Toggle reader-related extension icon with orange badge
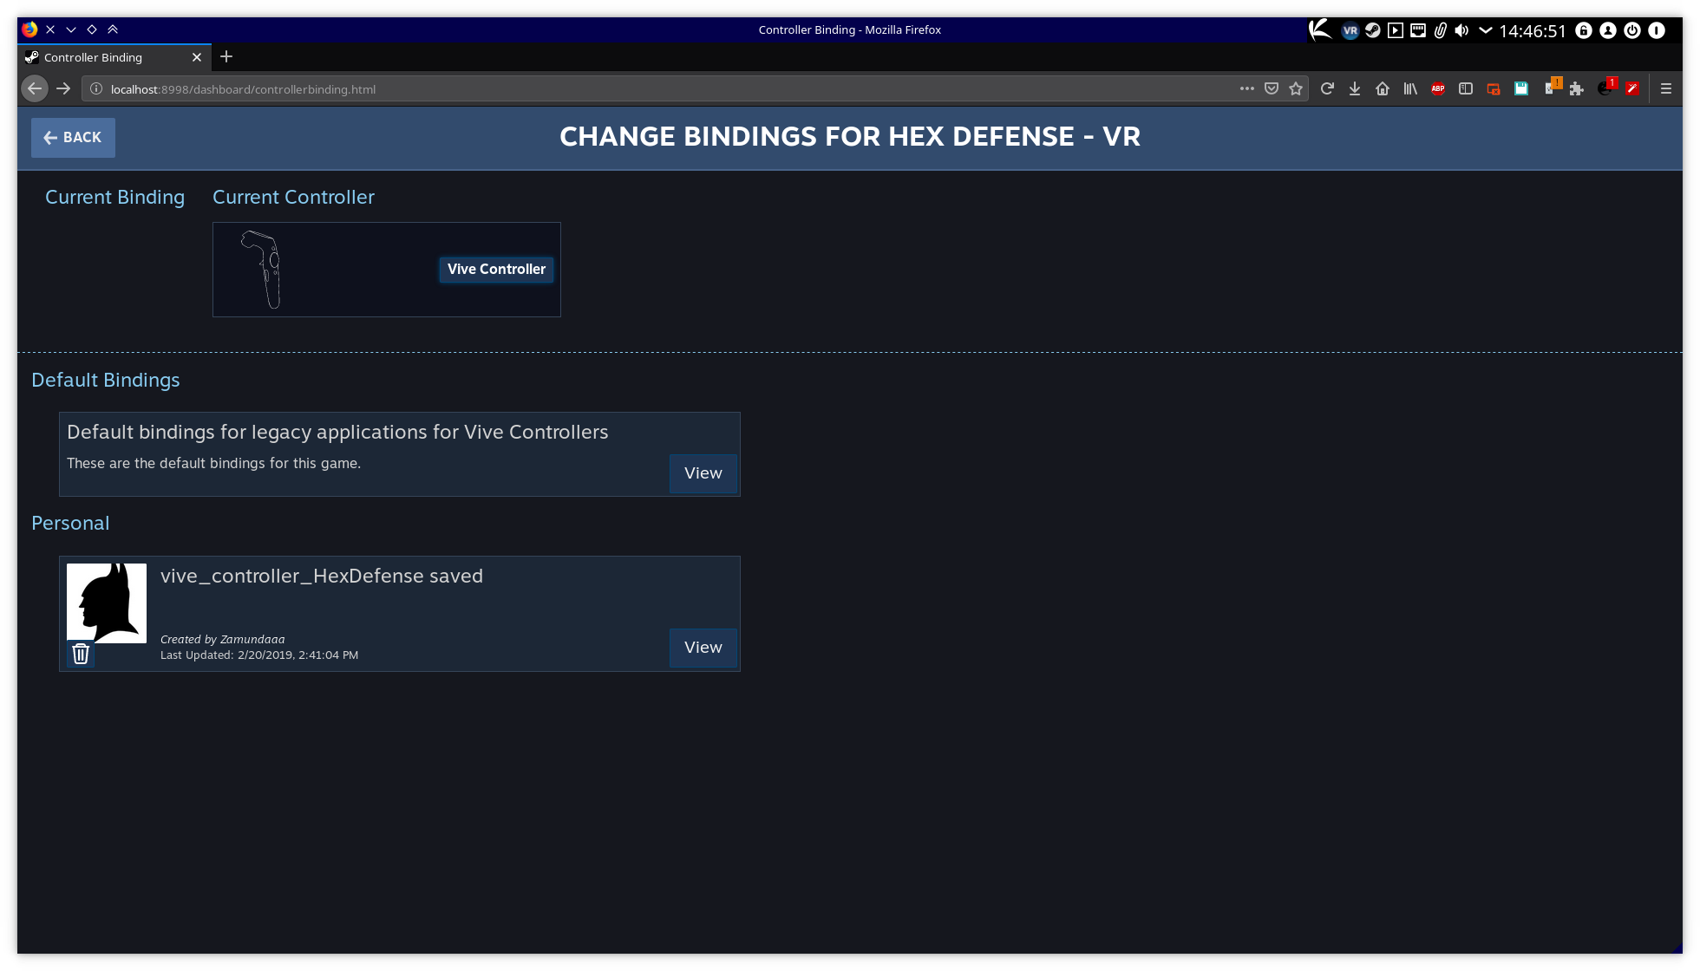Image resolution: width=1700 pixels, height=971 pixels. coord(1553,88)
